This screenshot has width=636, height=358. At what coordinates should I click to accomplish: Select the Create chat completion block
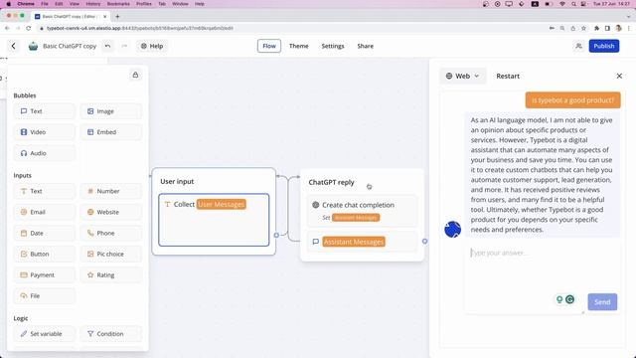[362, 211]
